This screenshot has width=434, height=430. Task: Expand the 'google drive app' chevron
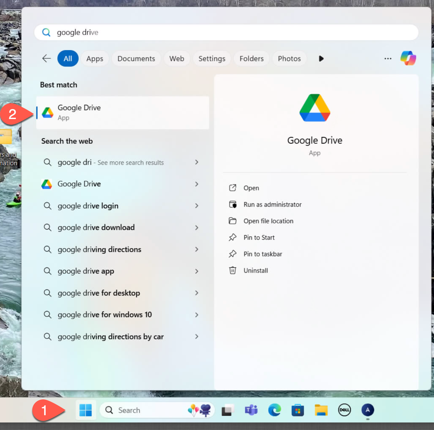pos(197,271)
